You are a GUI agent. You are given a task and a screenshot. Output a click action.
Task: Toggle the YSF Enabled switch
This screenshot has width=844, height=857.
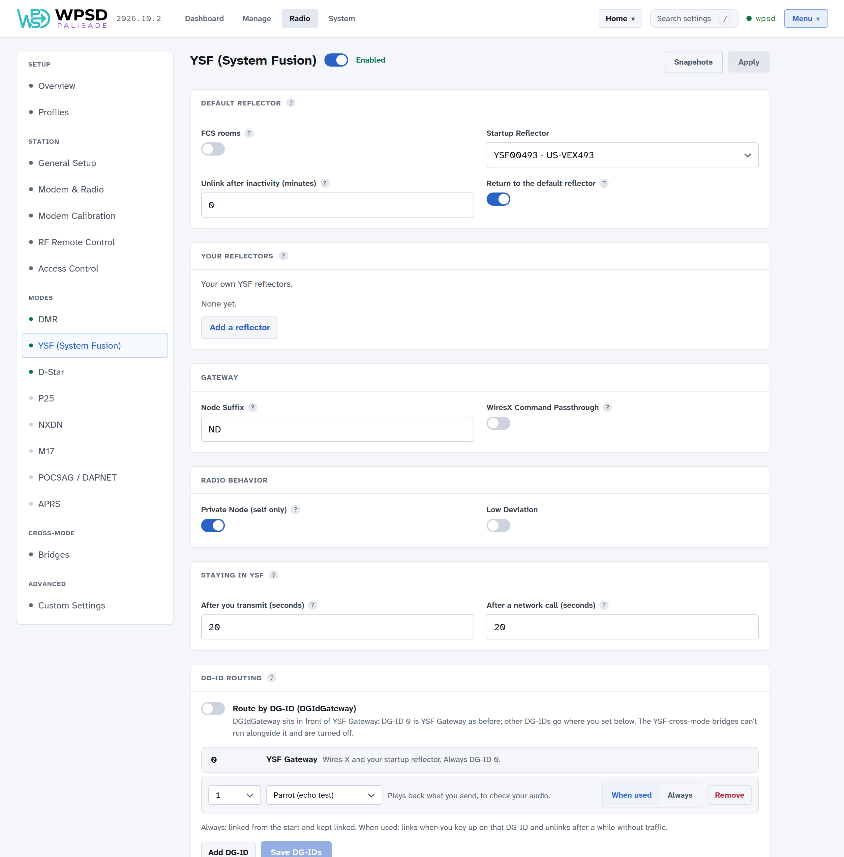[x=336, y=60]
